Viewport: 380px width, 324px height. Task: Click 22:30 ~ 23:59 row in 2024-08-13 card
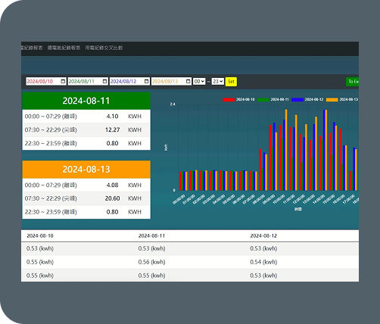[x=86, y=212]
